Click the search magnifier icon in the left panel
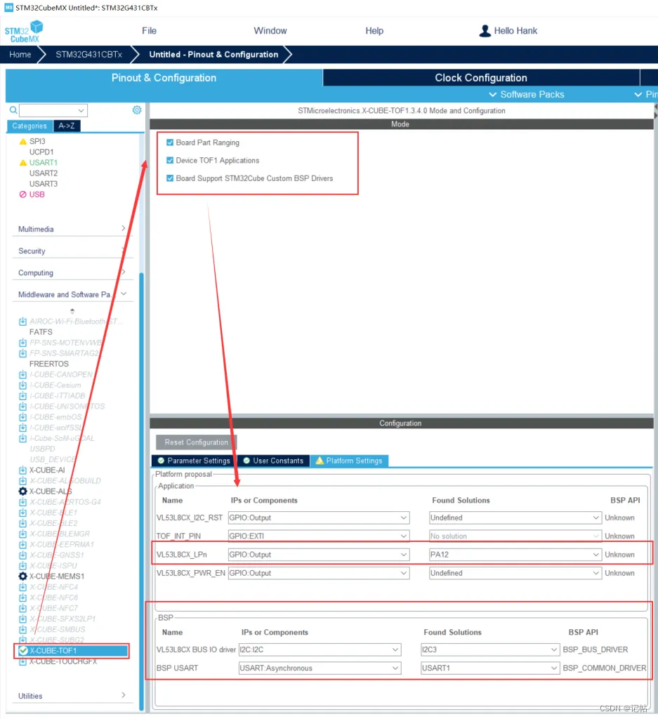 (x=13, y=110)
